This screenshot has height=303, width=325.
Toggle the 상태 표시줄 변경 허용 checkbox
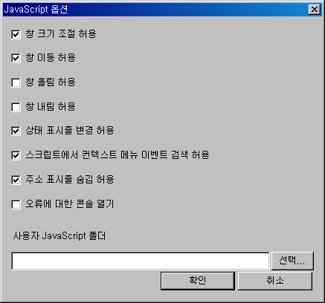pyautogui.click(x=16, y=131)
